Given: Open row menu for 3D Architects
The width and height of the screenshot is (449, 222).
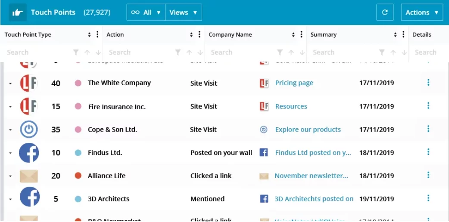Looking at the screenshot, I should click(x=428, y=198).
